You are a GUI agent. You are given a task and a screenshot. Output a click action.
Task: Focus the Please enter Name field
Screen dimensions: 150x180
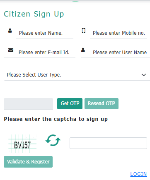45,33
